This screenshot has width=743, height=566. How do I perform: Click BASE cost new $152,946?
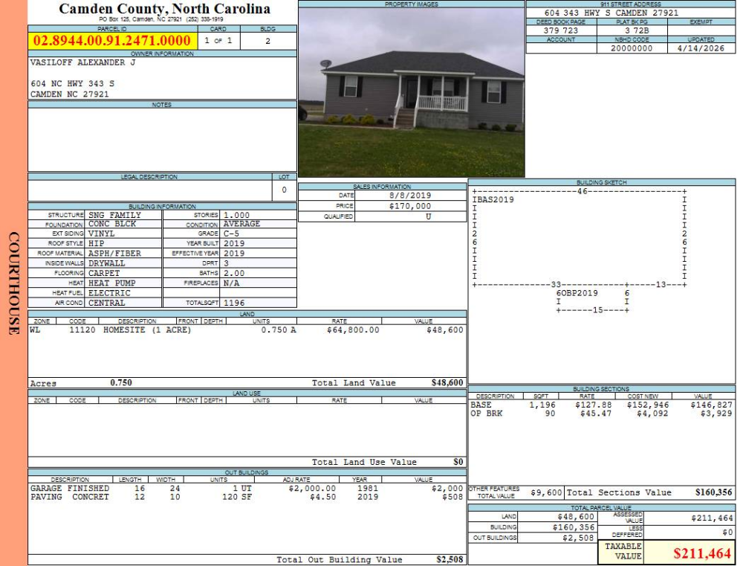[648, 405]
